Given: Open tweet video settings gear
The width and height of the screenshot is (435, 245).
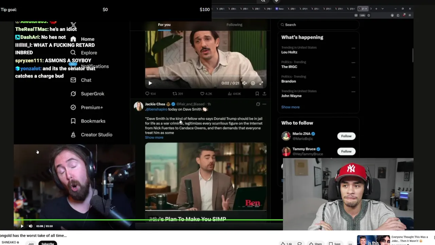Looking at the screenshot, I should (x=253, y=83).
